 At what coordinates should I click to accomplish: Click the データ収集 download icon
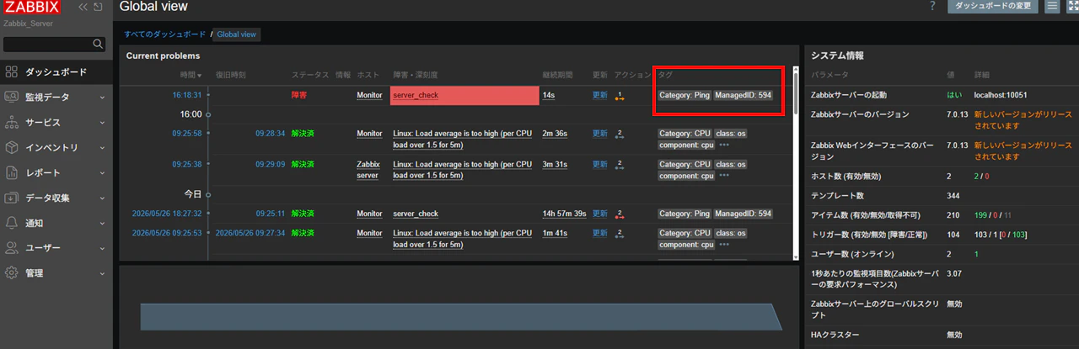point(12,198)
